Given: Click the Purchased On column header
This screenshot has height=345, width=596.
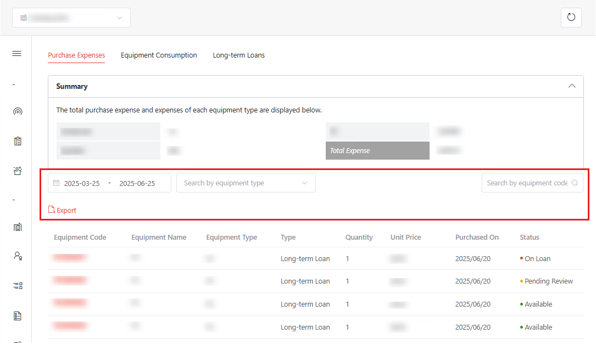Looking at the screenshot, I should point(477,237).
